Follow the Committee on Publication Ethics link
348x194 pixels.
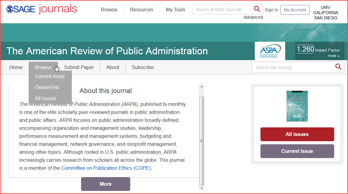(x=106, y=168)
